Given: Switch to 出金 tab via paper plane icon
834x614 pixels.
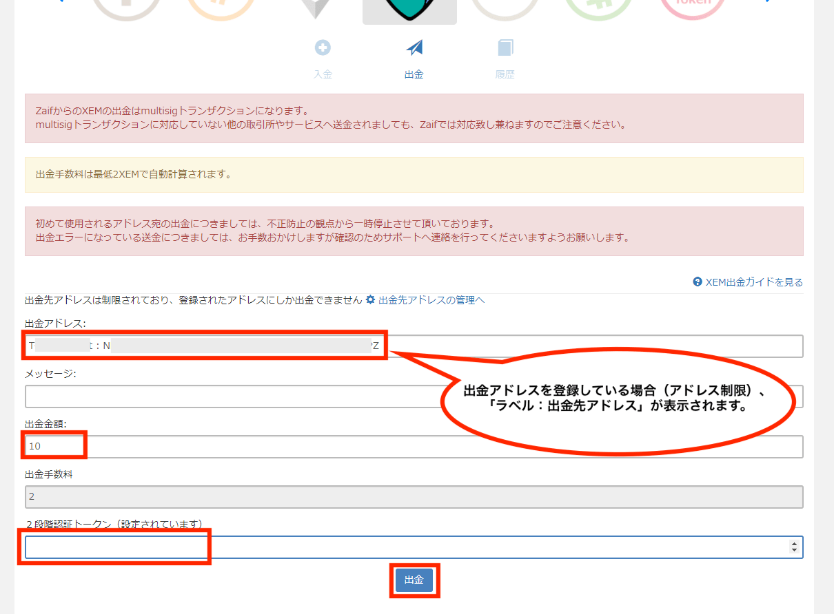Looking at the screenshot, I should [414, 48].
